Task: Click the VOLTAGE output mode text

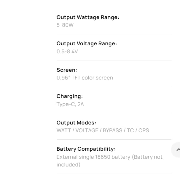Action: point(87,130)
